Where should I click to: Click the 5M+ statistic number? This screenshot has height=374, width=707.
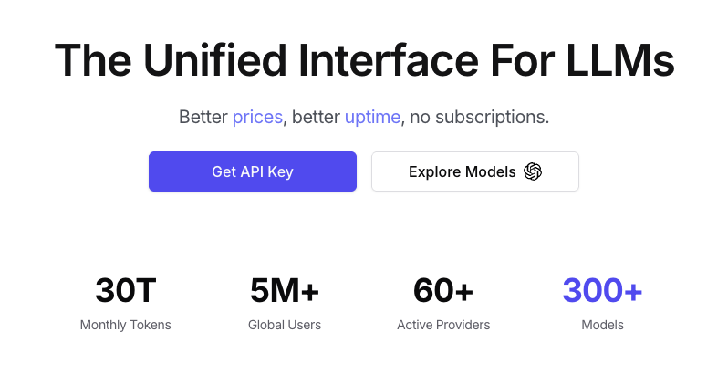pyautogui.click(x=285, y=291)
